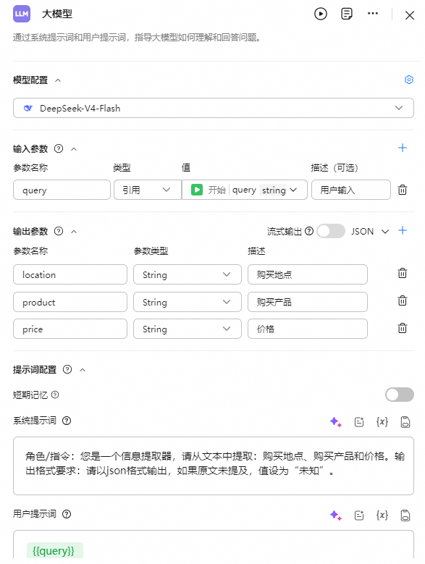The height and width of the screenshot is (564, 425).
Task: Edit the price parameter name
Action: (70, 329)
